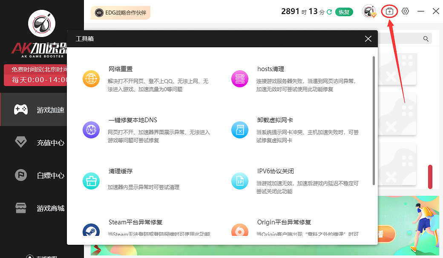The image size is (443, 258).
Task: Open the toolbox icon in the title bar
Action: pyautogui.click(x=389, y=11)
